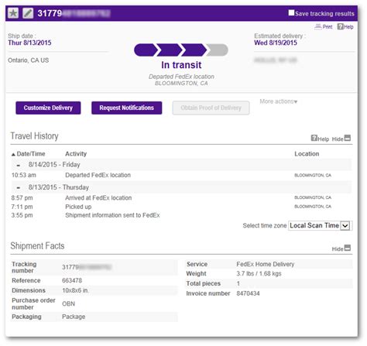Hide the Shipment Facts section
The width and height of the screenshot is (367, 346).
tap(338, 249)
